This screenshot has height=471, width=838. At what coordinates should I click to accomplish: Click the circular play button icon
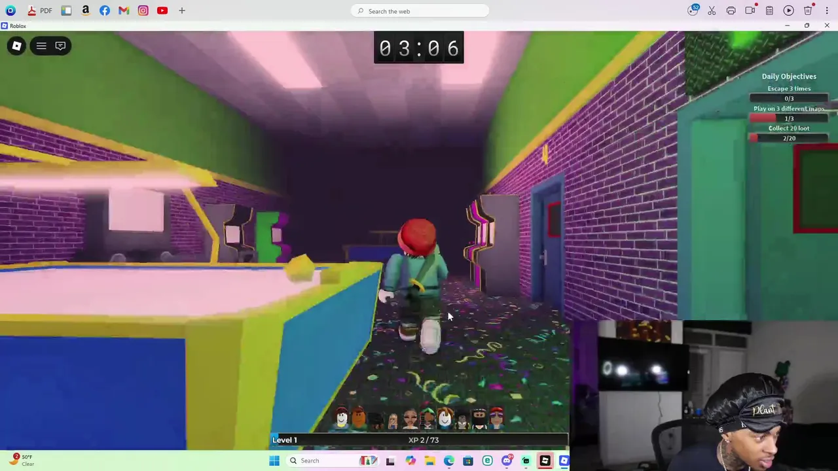pyautogui.click(x=789, y=10)
